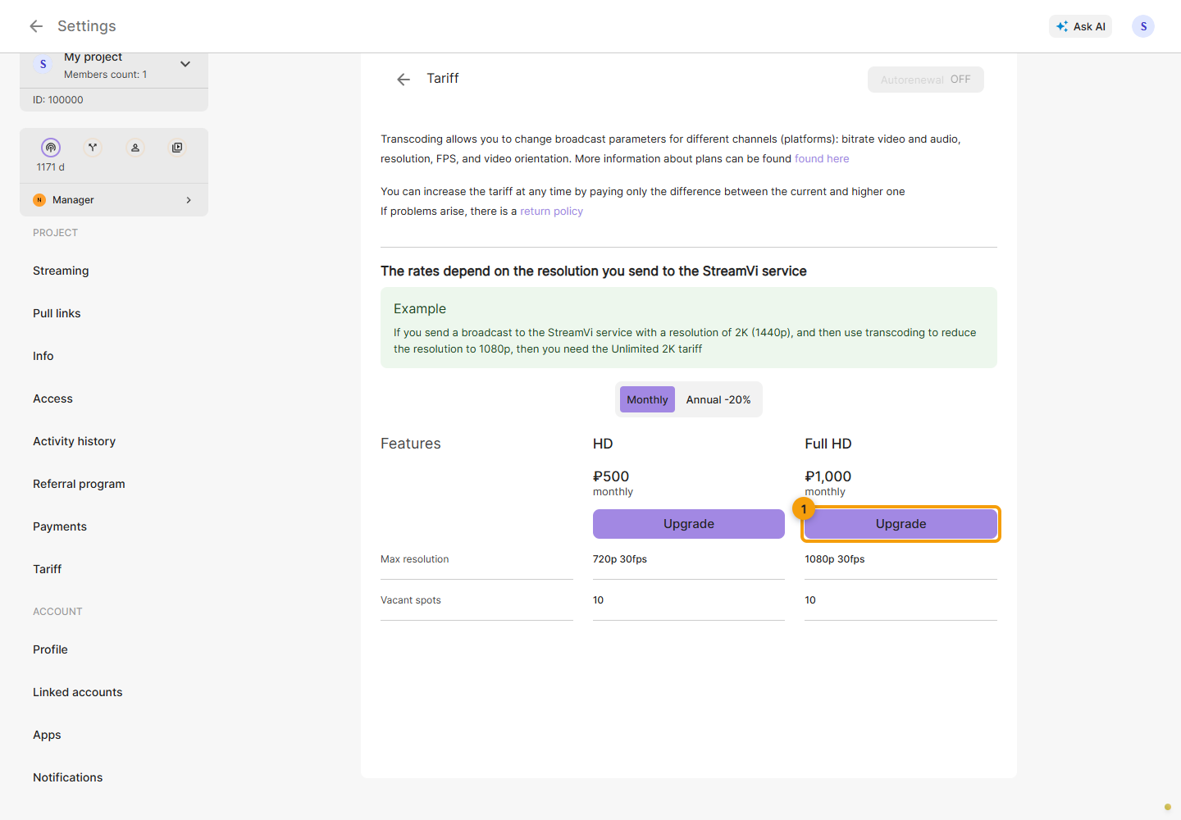Open the Access settings

tap(52, 399)
